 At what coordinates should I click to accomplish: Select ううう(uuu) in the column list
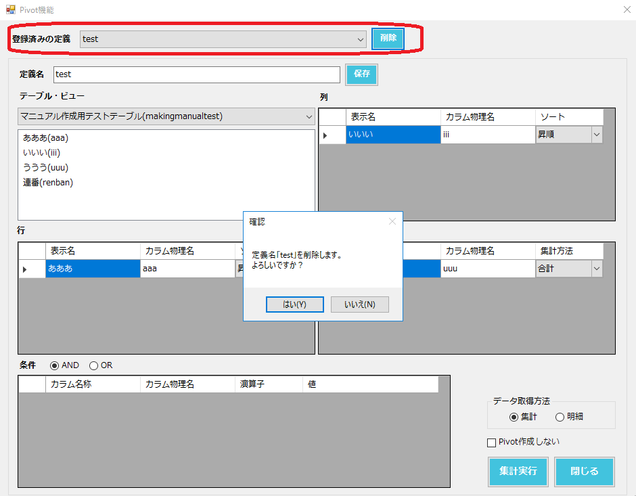45,168
